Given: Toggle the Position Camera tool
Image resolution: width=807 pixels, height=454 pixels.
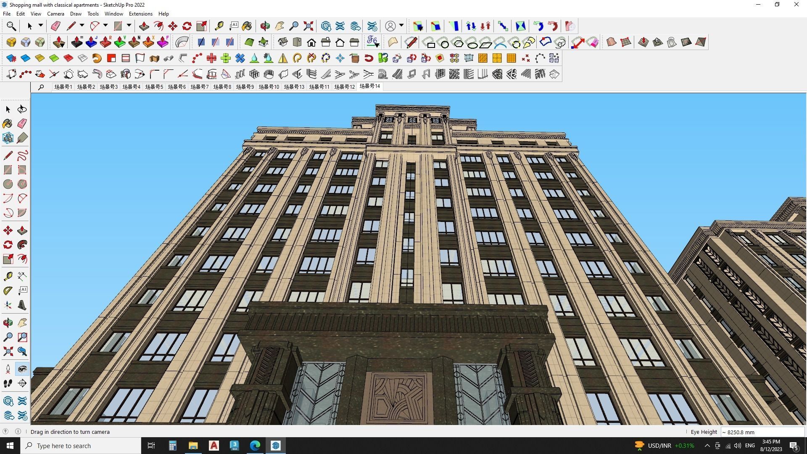Looking at the screenshot, I should pos(8,369).
